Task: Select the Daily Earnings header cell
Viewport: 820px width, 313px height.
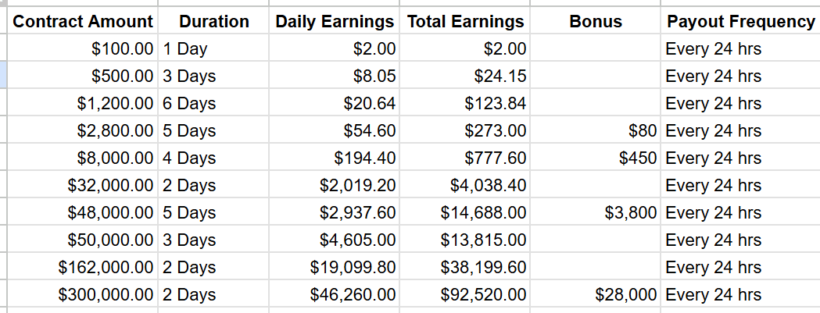Action: click(334, 21)
